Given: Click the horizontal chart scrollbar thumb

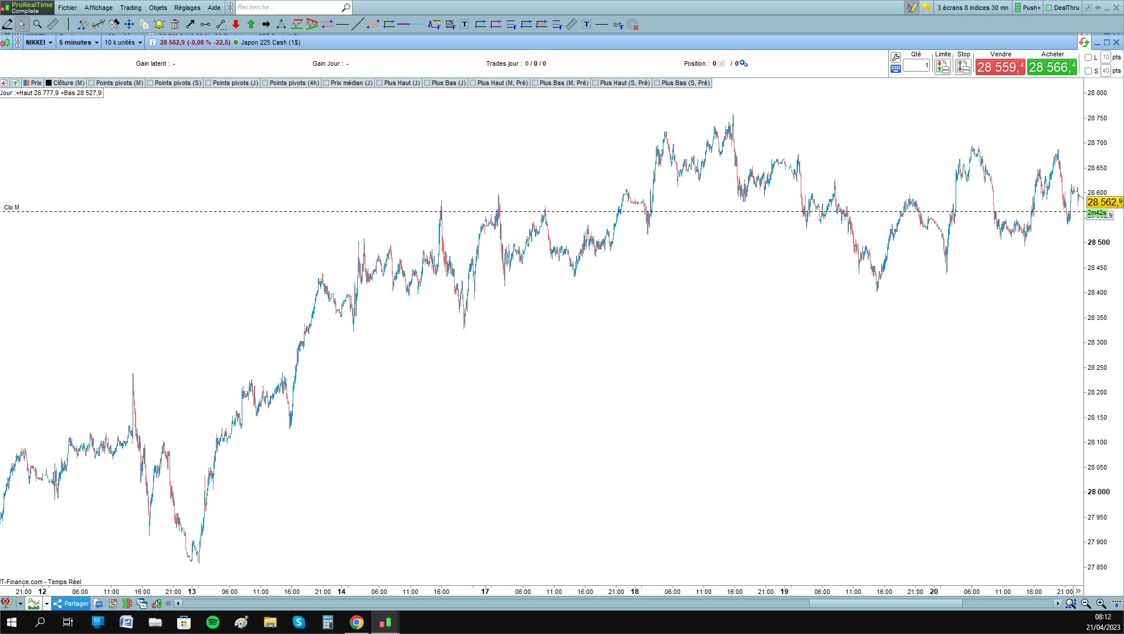Looking at the screenshot, I should coord(885,603).
